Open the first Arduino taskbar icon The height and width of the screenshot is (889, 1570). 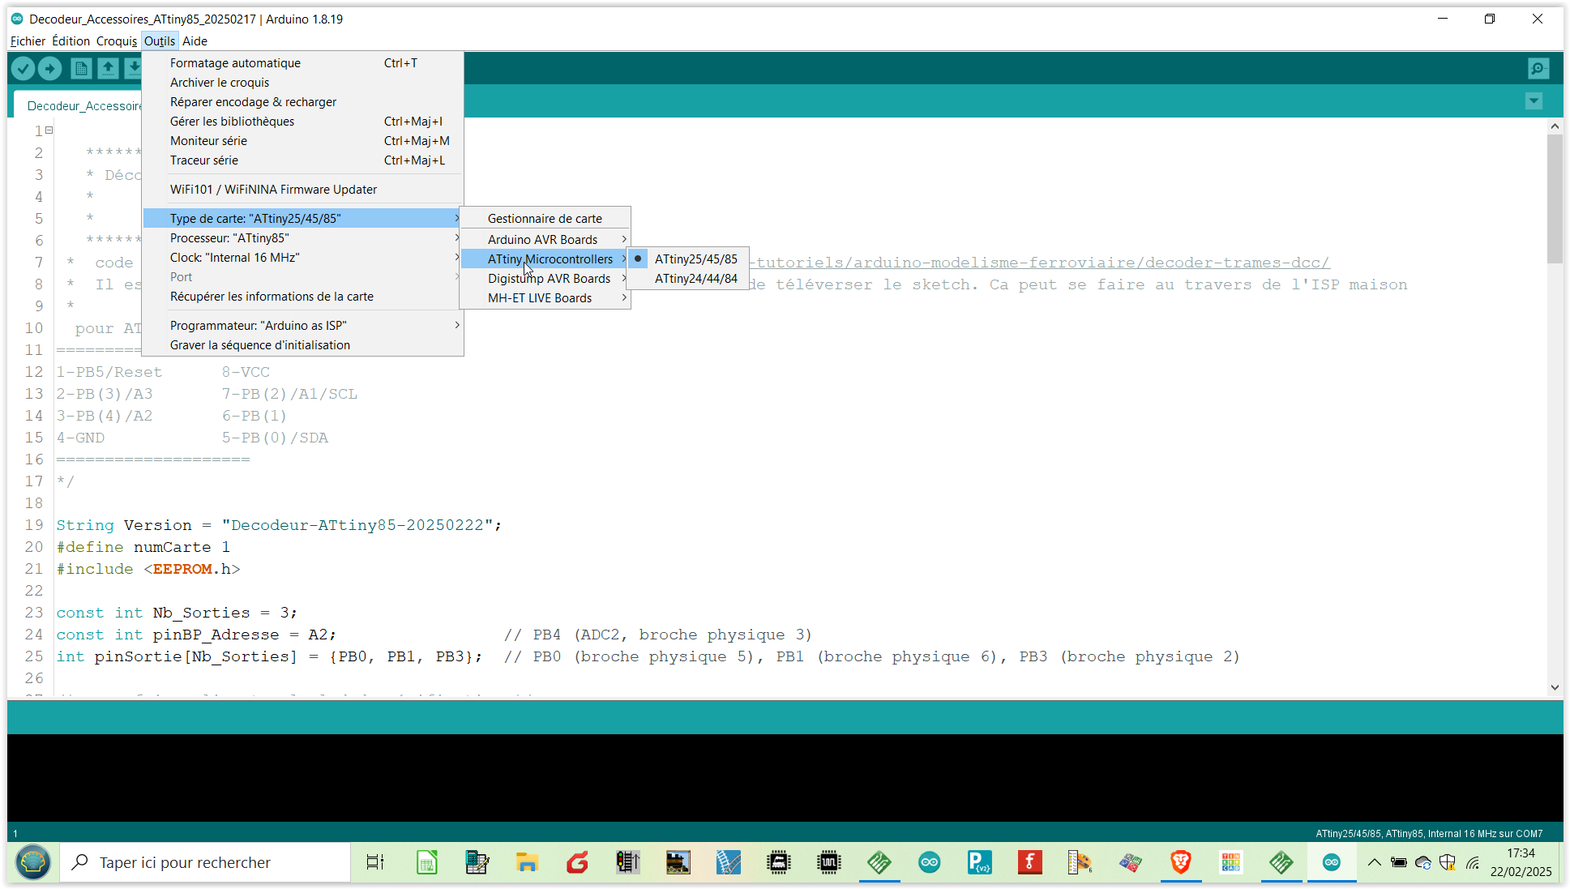[x=930, y=862]
